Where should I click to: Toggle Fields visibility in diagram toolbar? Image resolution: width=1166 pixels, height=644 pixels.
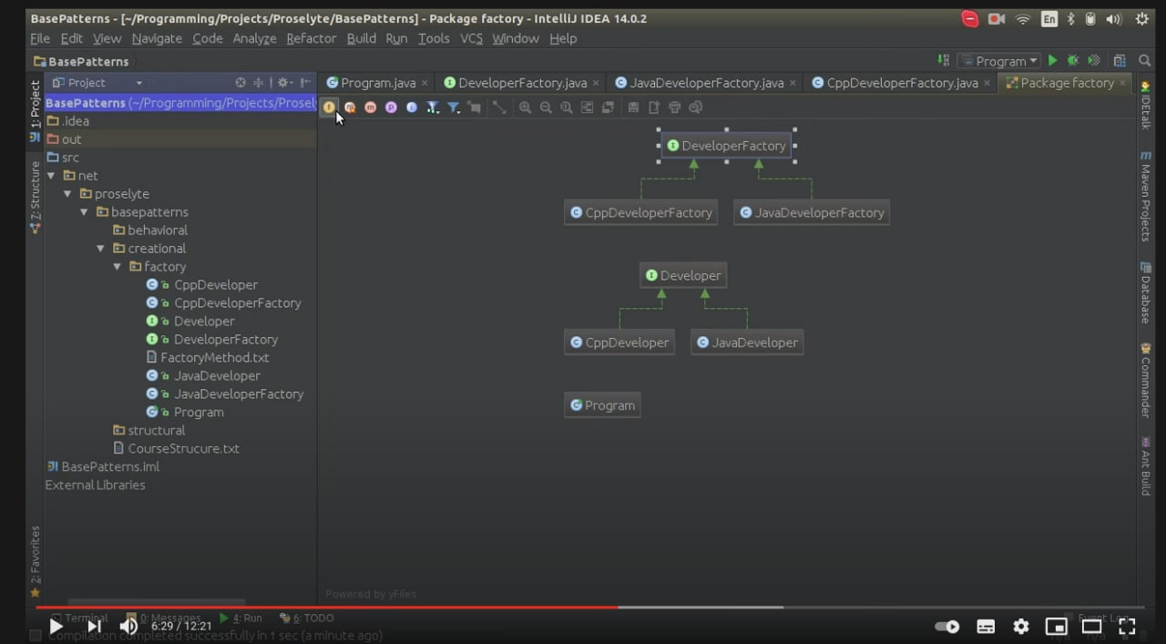[x=329, y=107]
